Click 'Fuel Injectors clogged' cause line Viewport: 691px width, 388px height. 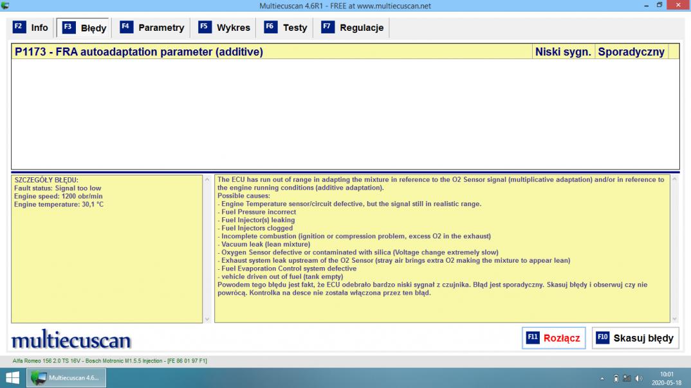(x=255, y=228)
